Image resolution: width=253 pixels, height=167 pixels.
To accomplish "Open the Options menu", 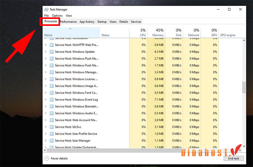I will 57,15.
